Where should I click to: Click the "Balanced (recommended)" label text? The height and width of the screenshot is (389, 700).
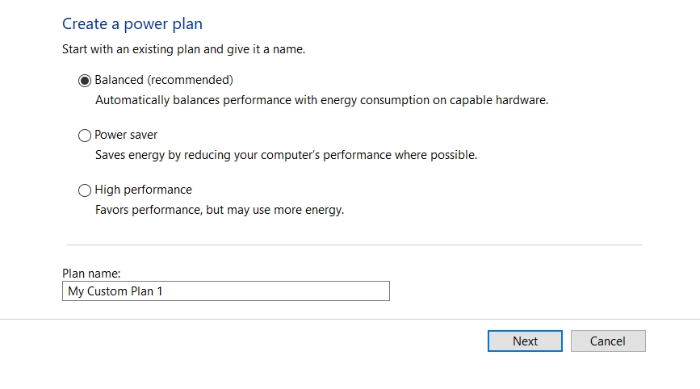click(x=163, y=80)
